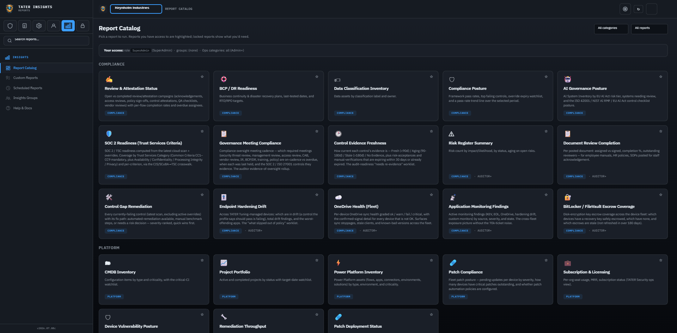Click the small badge icon beside Reynholm Industries
This screenshot has width=677, height=333.
coord(103,9)
